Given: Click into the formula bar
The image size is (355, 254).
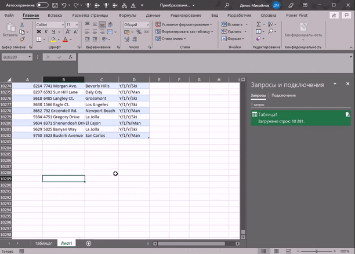Looking at the screenshot, I should [x=213, y=63].
